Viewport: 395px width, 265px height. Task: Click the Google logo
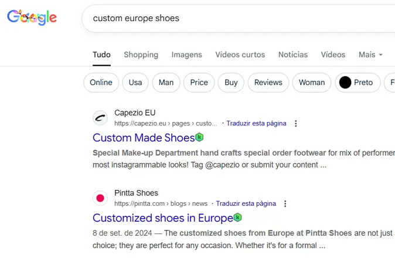point(32,18)
